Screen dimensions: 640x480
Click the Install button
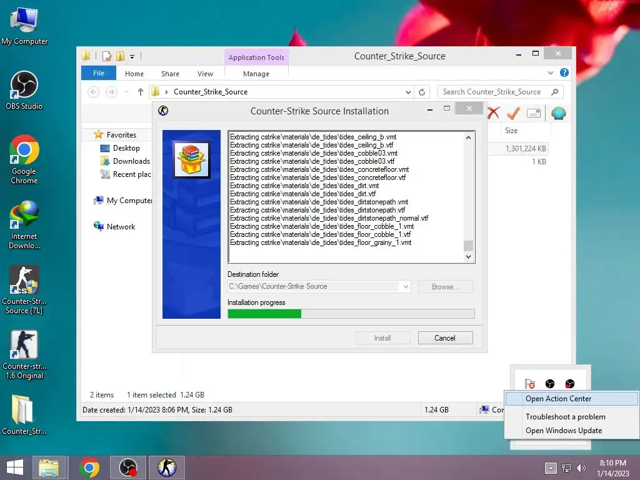[383, 338]
